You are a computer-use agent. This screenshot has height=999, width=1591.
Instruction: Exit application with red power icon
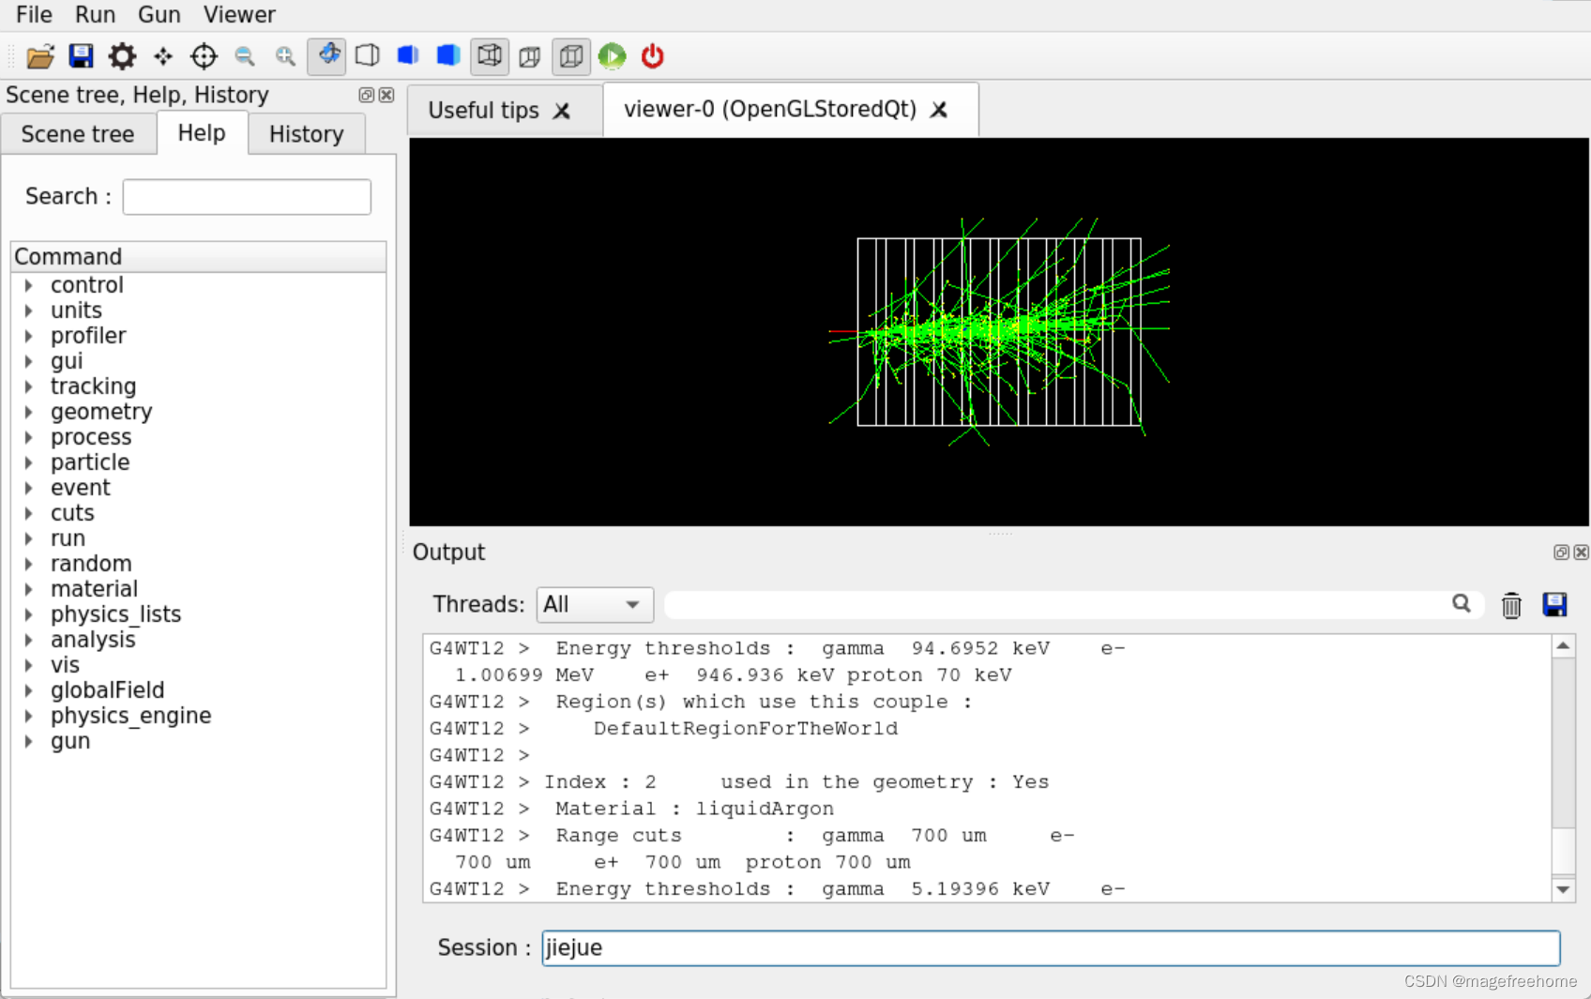[x=653, y=56]
